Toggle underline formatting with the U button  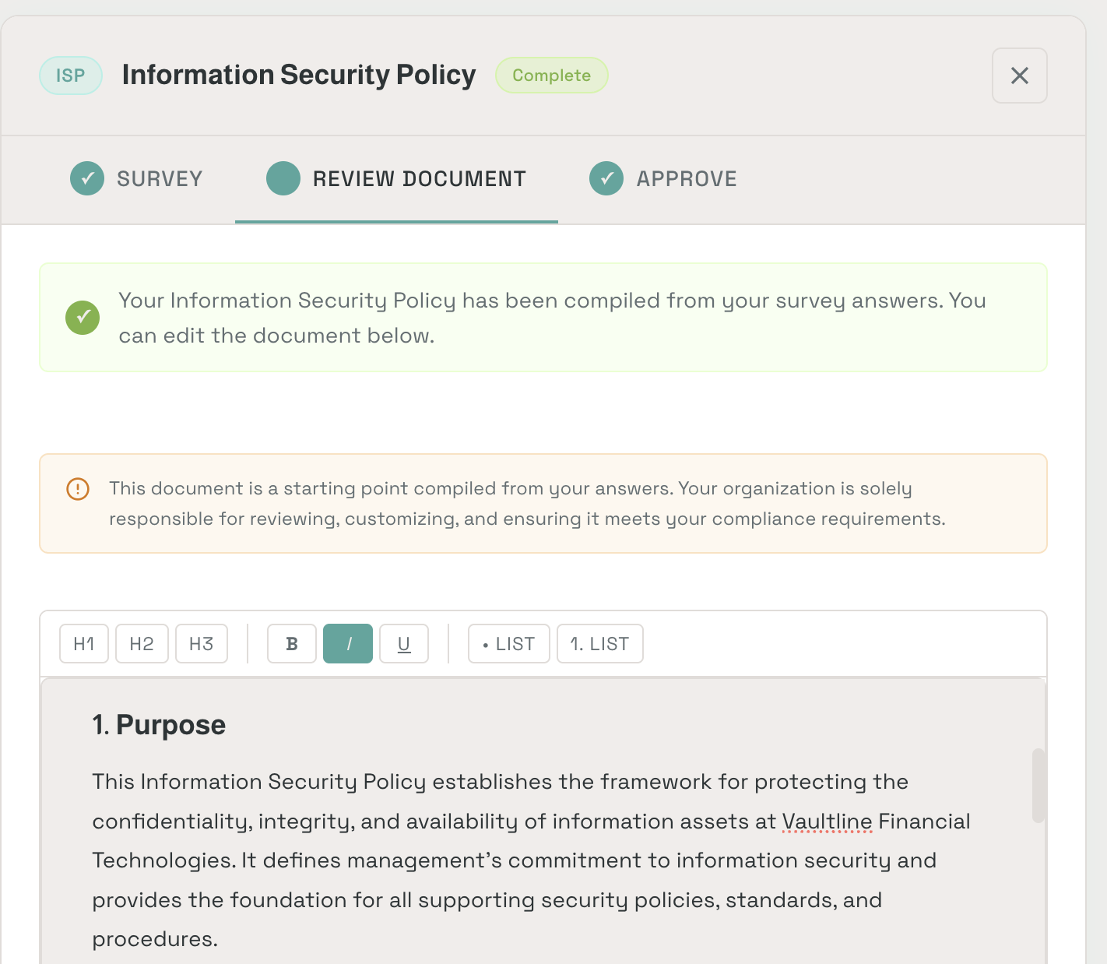pos(404,644)
